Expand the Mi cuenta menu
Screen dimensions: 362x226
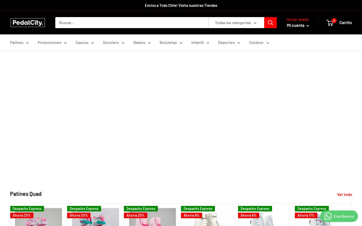click(298, 25)
